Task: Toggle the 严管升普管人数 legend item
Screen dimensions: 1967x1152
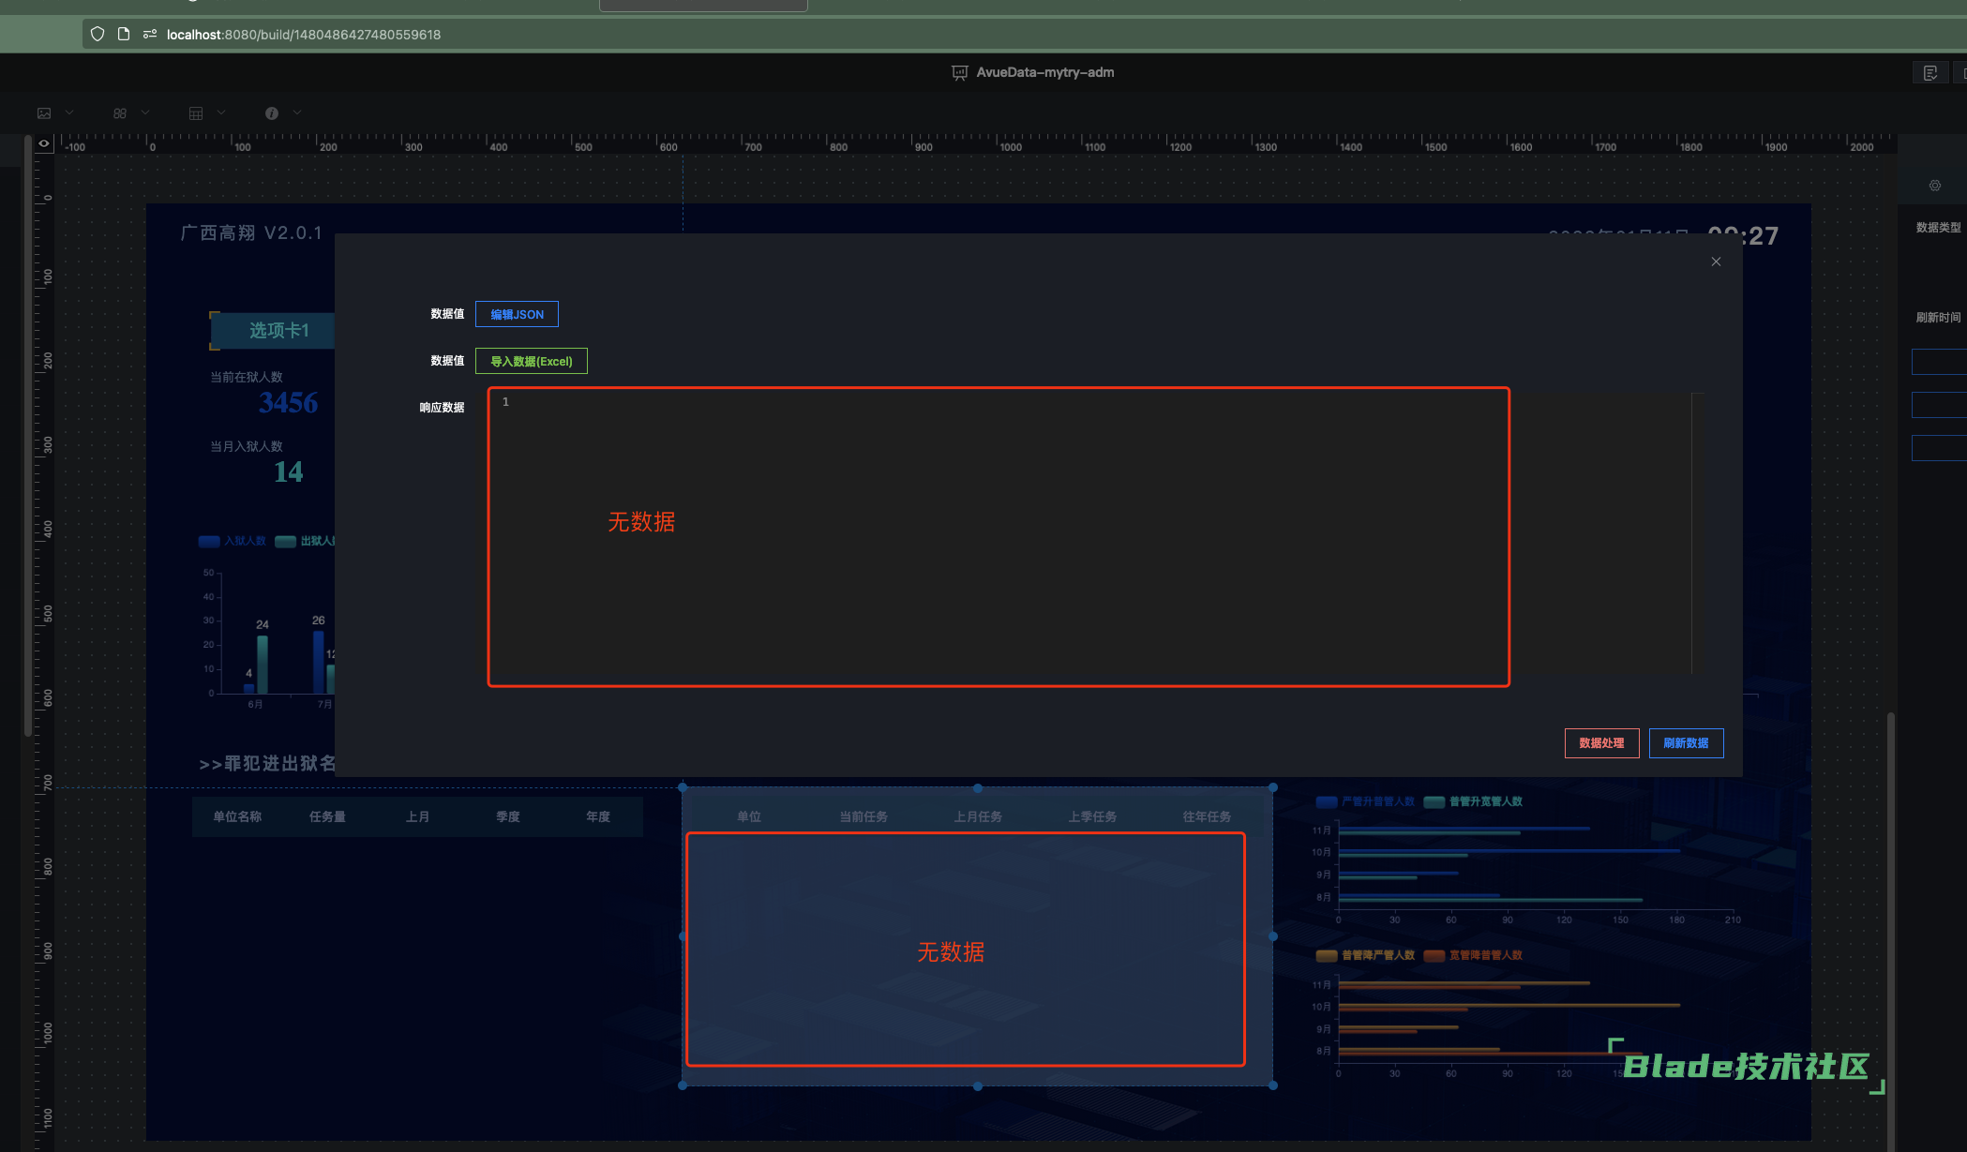Action: (x=1366, y=801)
